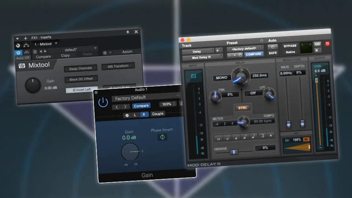This screenshot has height=198, width=352.
Task: Click Couple in Gain plugin
Action: click(x=158, y=114)
